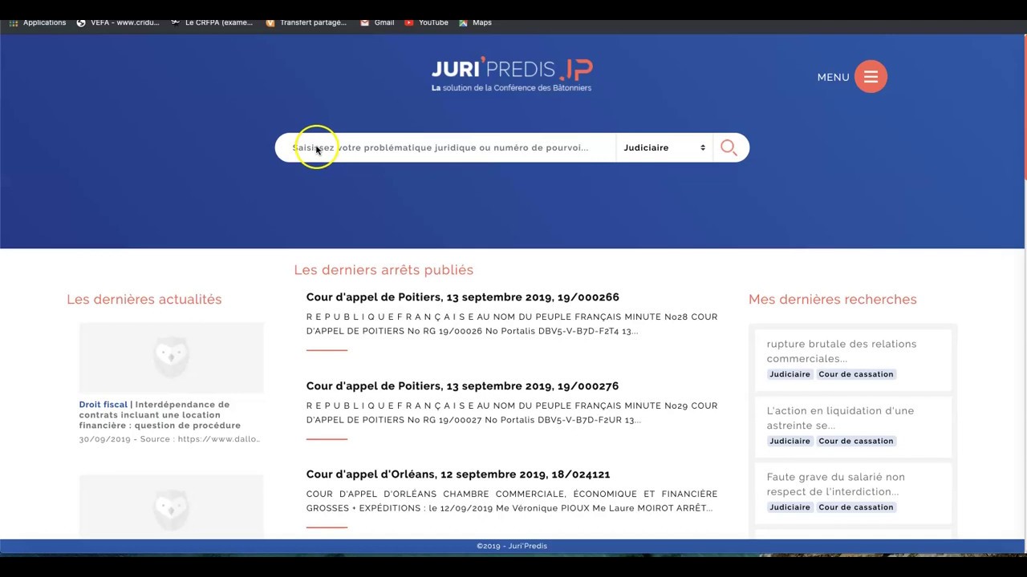This screenshot has width=1027, height=577.
Task: Open the YouTube bookmark
Action: tap(426, 22)
